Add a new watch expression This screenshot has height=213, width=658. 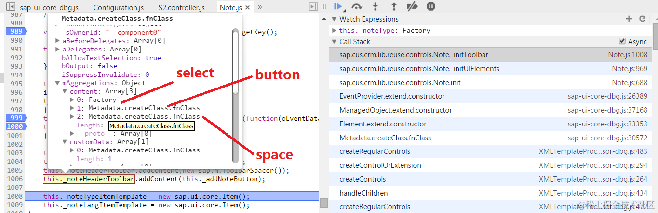pos(629,19)
